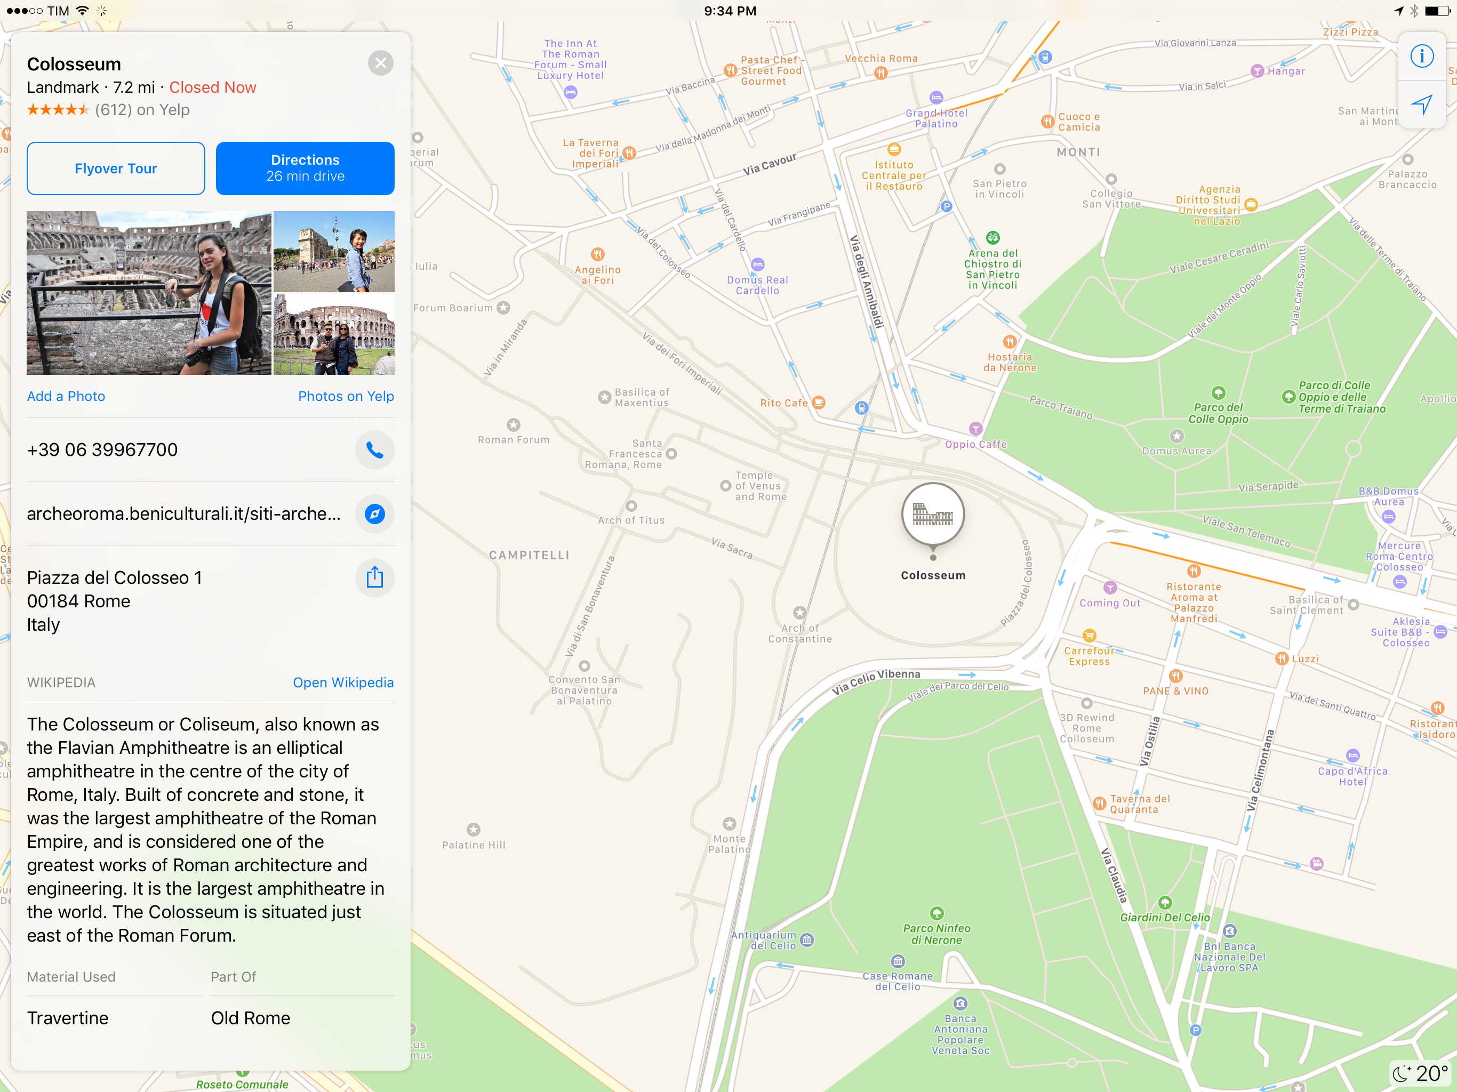Tap the Domus Aurea landmark marker
Screen dimensions: 1457x1092
pos(1177,436)
